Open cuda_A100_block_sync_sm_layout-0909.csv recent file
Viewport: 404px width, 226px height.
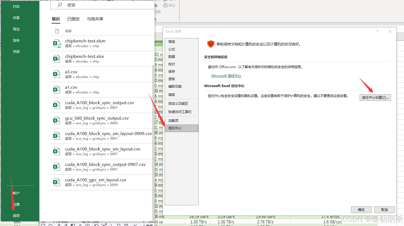pos(103,136)
